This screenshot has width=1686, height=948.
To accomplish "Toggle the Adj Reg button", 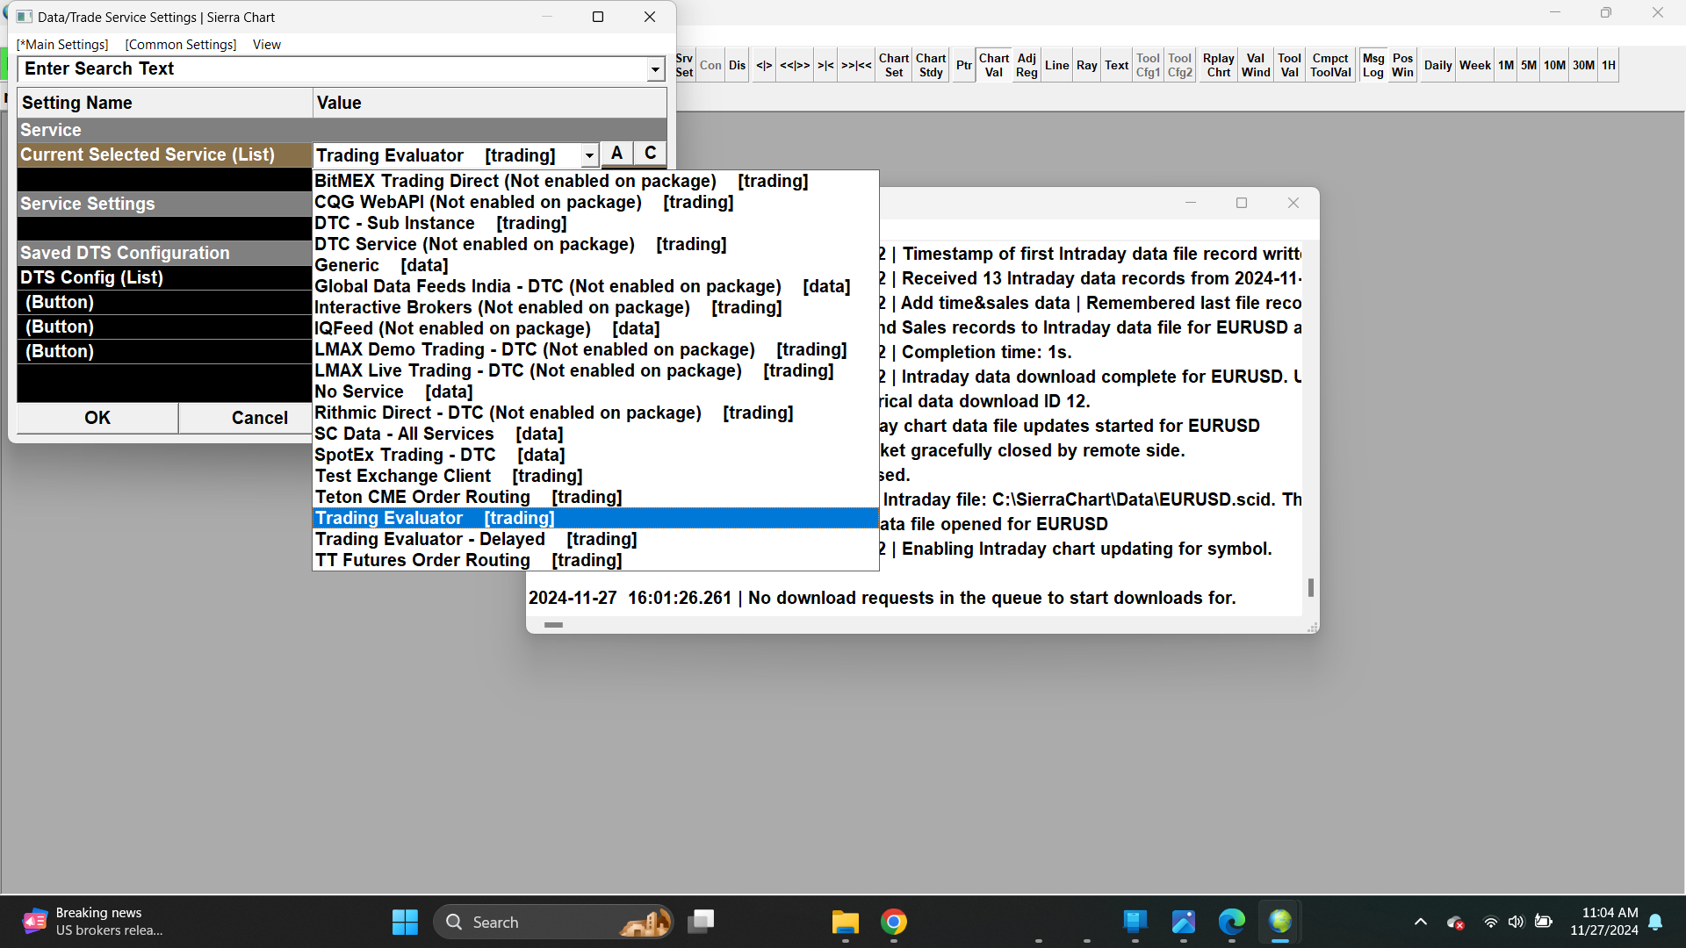I will click(1026, 65).
